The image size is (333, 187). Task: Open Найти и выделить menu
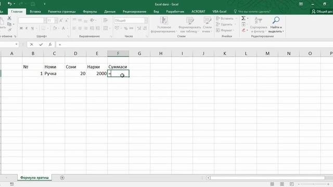276,25
